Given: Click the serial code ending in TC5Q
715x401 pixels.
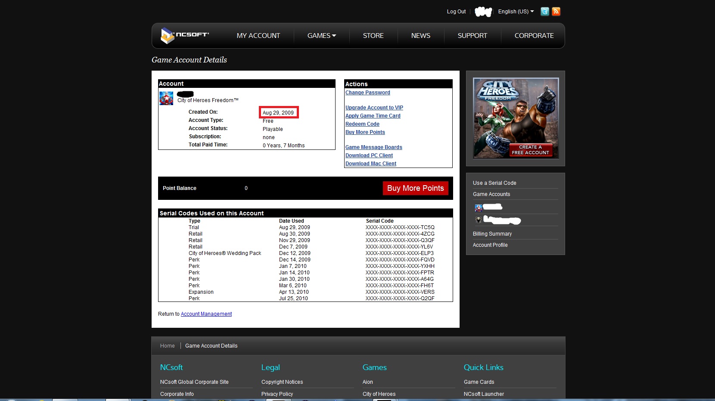Looking at the screenshot, I should (x=400, y=227).
